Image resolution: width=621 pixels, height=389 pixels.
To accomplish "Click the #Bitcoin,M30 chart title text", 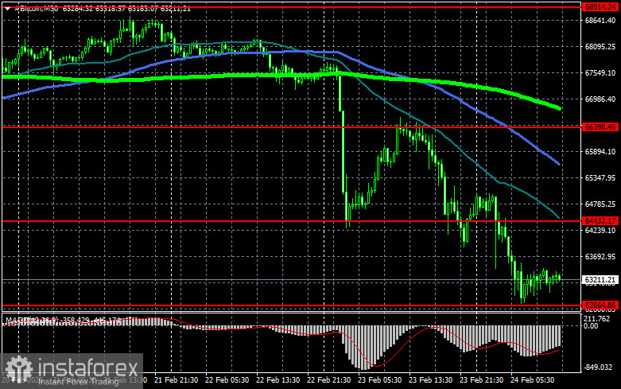I will [37, 9].
